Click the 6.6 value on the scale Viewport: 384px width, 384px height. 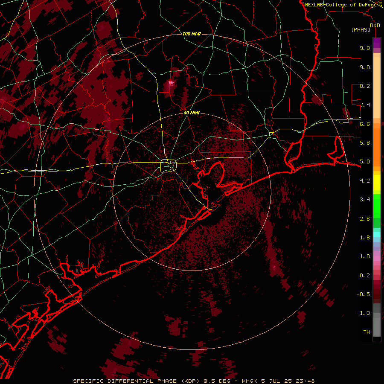tap(365, 124)
